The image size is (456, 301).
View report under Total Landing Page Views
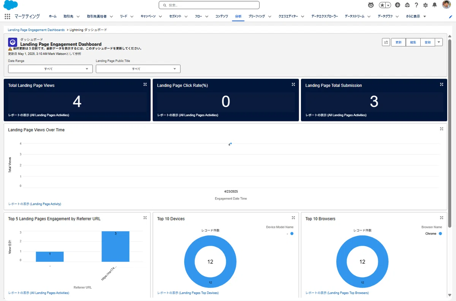point(38,115)
